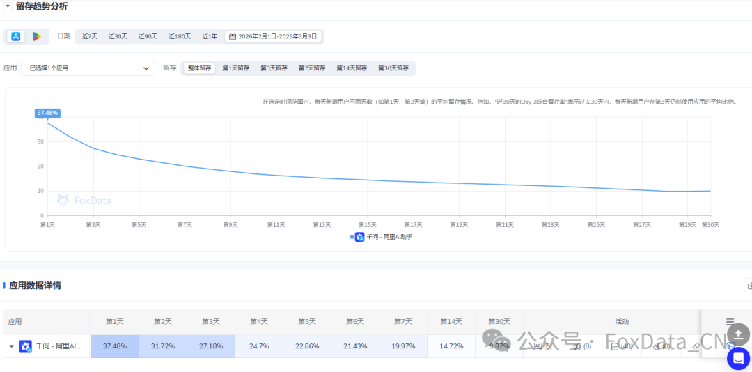The image size is (752, 372).
Task: Switch to 第1天留存 retention tab
Action: pyautogui.click(x=235, y=68)
